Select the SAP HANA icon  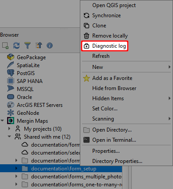tap(11, 81)
